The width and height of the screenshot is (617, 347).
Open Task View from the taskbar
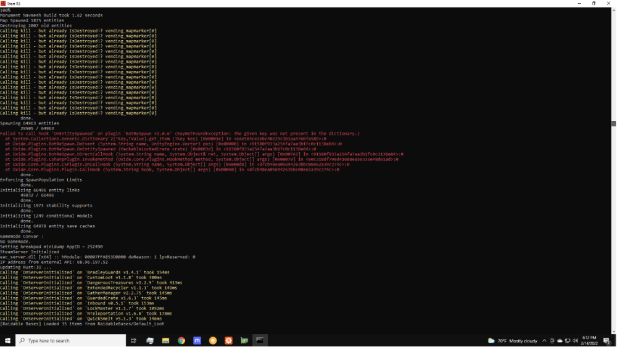pos(134,340)
